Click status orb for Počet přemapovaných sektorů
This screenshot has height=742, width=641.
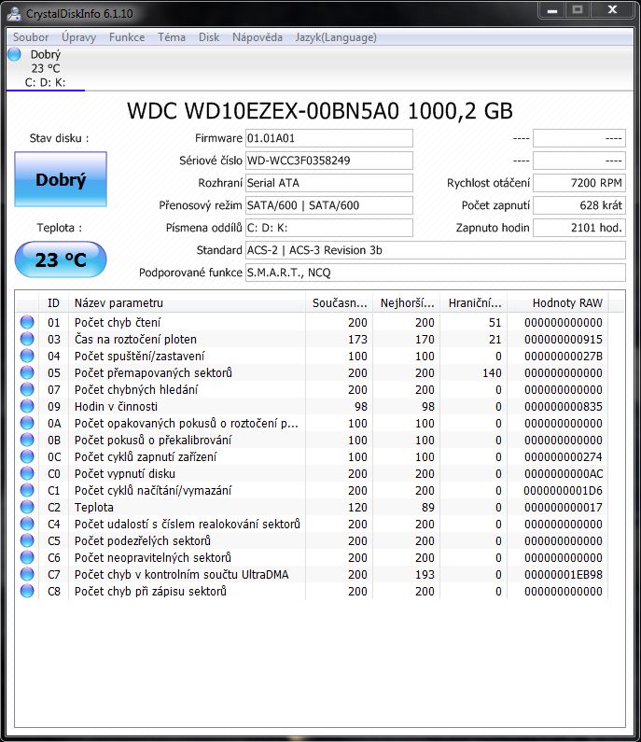pos(27,372)
